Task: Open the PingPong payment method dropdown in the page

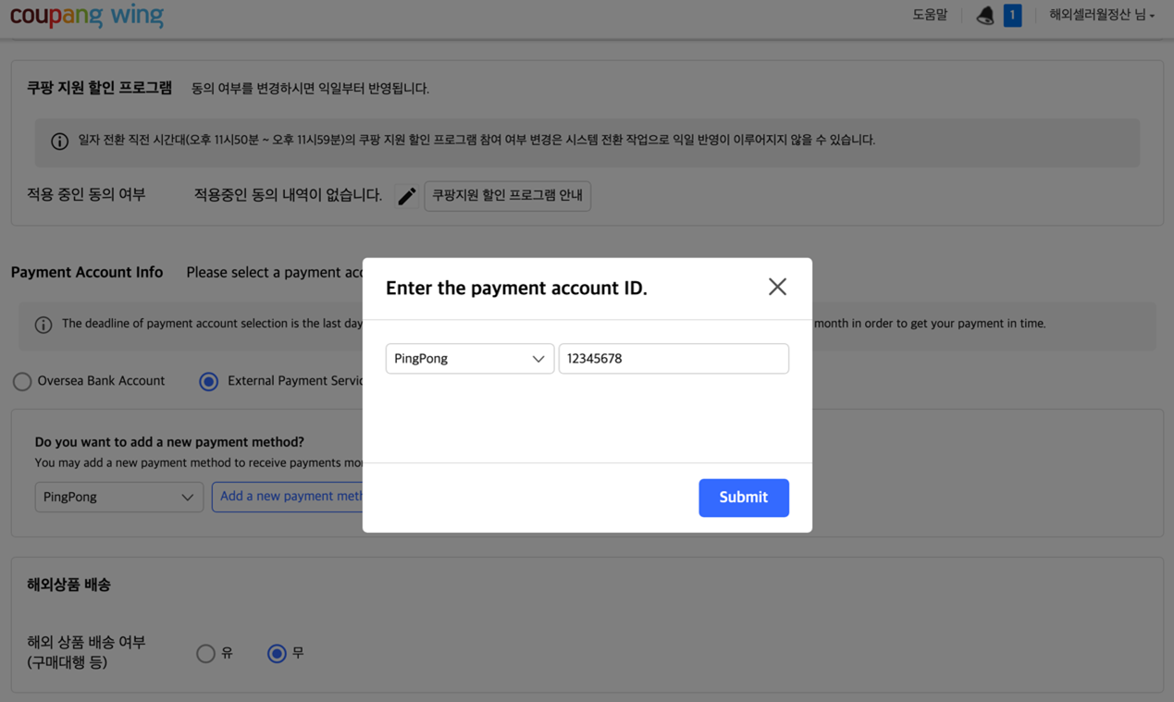Action: click(x=119, y=497)
